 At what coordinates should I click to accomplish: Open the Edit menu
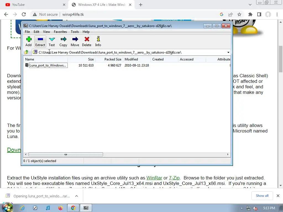pos(36,32)
